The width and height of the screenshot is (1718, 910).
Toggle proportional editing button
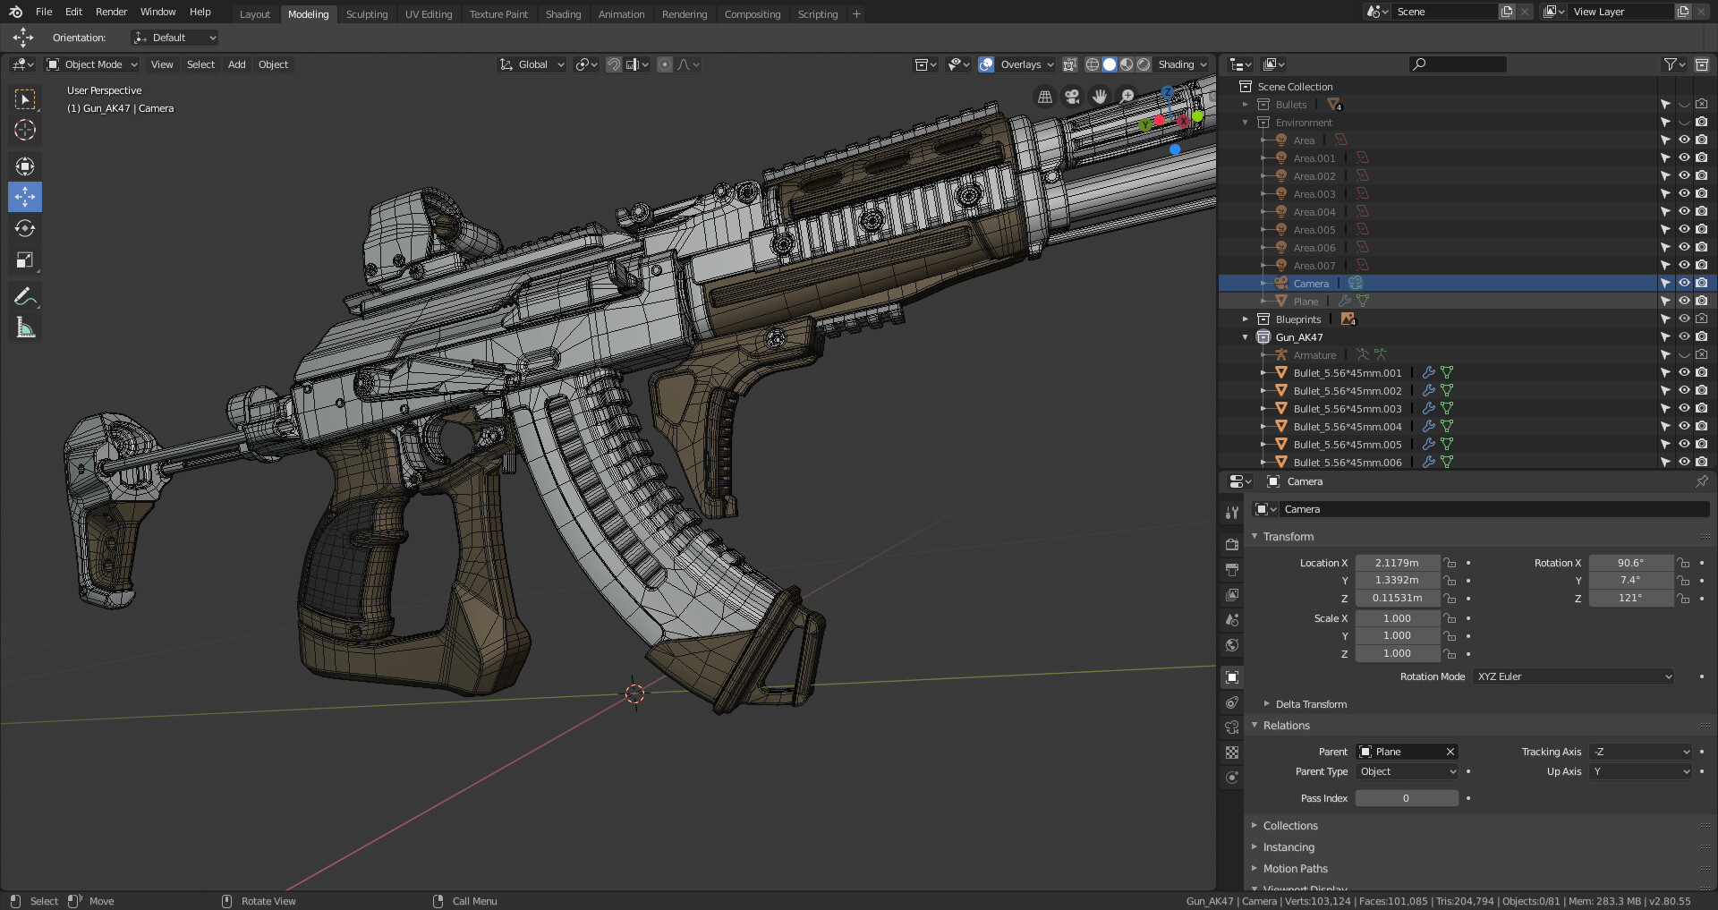click(x=664, y=64)
